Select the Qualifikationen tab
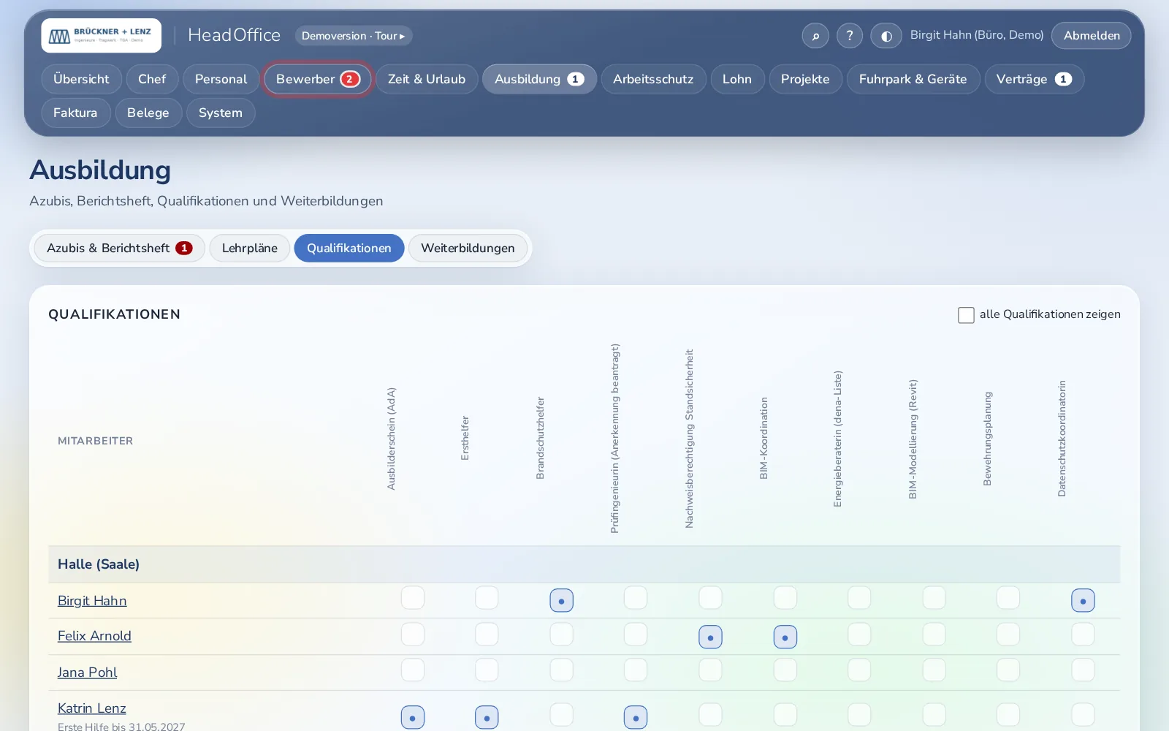The height and width of the screenshot is (731, 1169). click(349, 249)
